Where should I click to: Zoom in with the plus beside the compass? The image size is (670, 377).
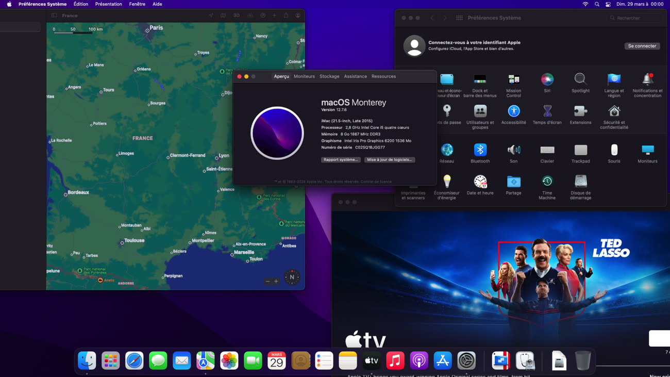[x=276, y=281]
